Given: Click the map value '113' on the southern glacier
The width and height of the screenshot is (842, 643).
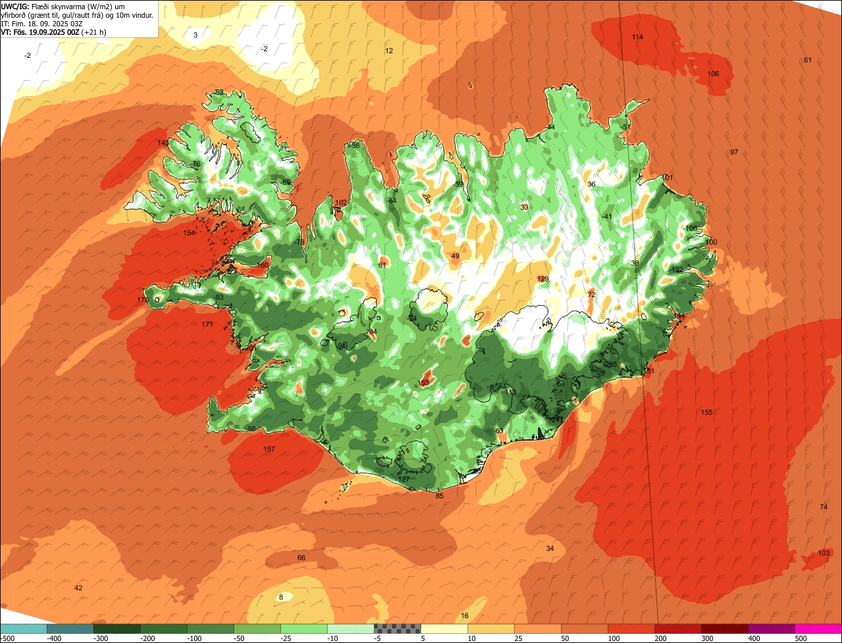Looking at the screenshot, I should tap(510, 392).
